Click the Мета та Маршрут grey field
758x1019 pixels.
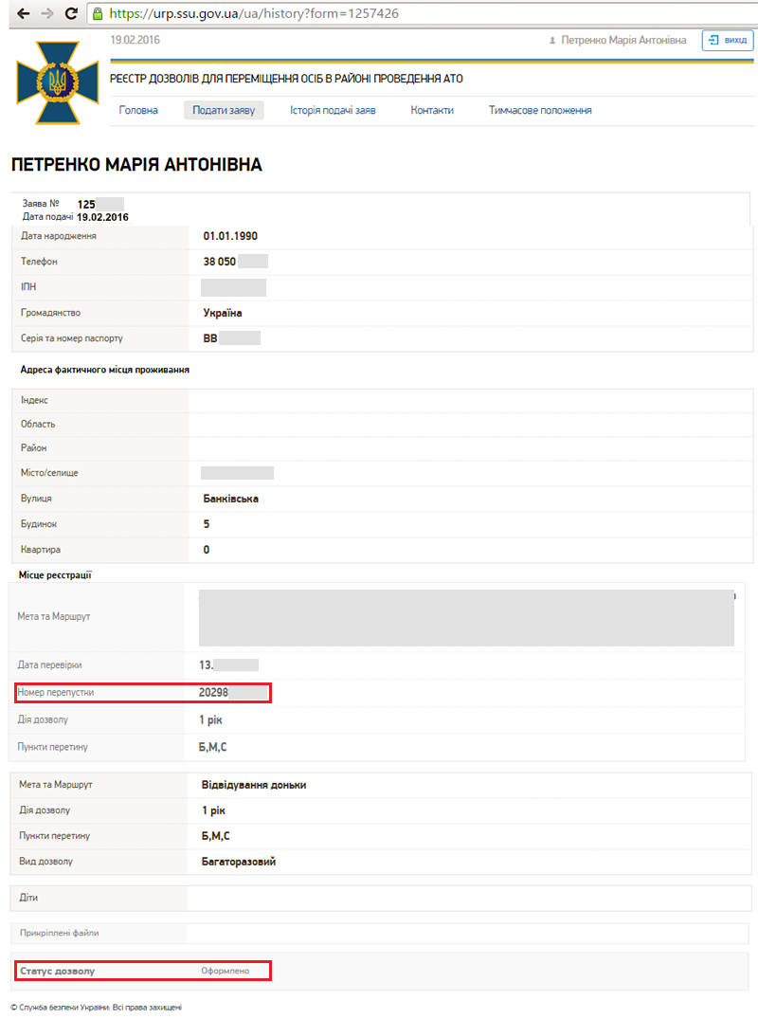466,617
